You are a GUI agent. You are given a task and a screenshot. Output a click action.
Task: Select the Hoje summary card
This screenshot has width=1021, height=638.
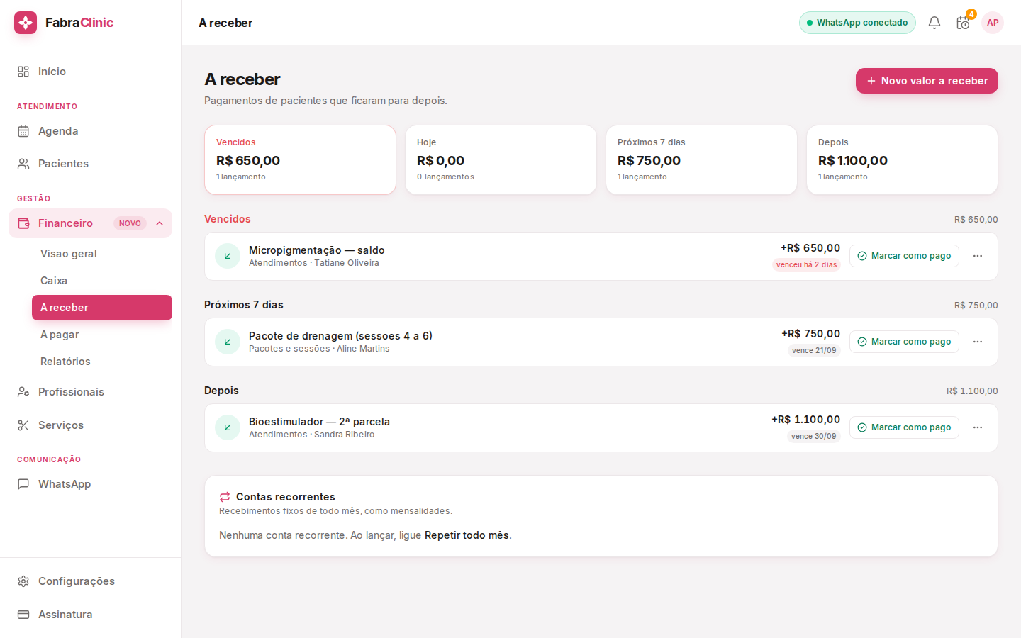tap(501, 160)
